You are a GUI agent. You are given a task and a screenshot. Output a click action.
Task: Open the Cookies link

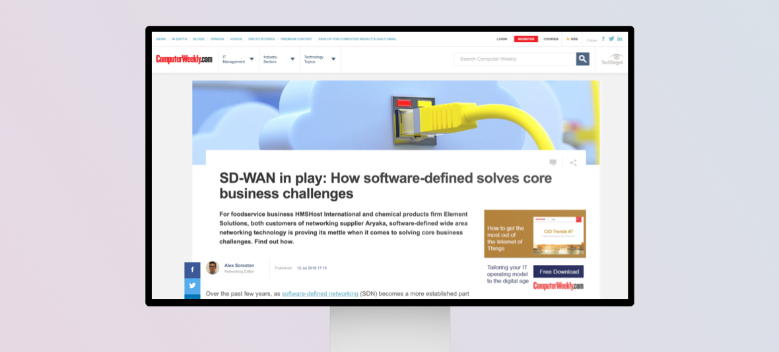551,39
